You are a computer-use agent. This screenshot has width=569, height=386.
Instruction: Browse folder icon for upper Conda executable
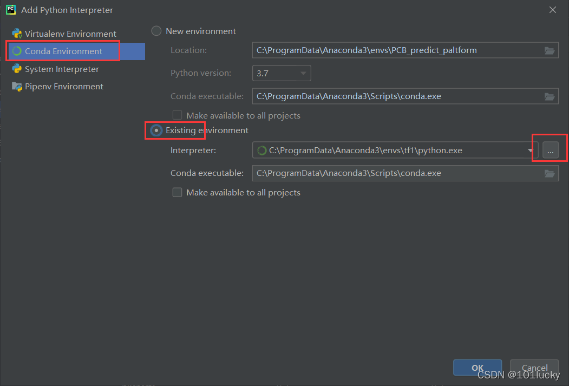[550, 96]
